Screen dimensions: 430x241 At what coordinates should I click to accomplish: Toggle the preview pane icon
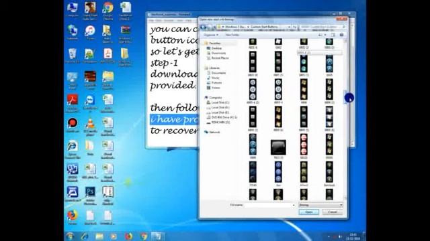[333, 35]
